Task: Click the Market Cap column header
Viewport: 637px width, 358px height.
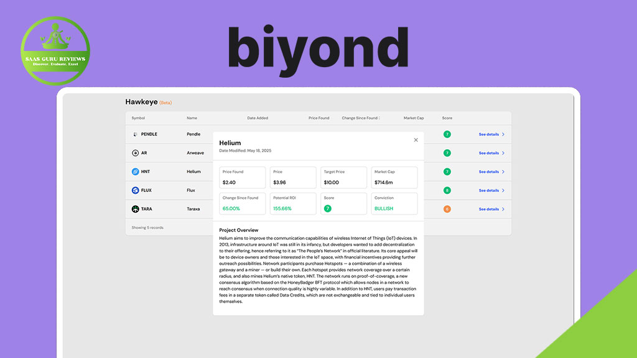Action: point(414,118)
